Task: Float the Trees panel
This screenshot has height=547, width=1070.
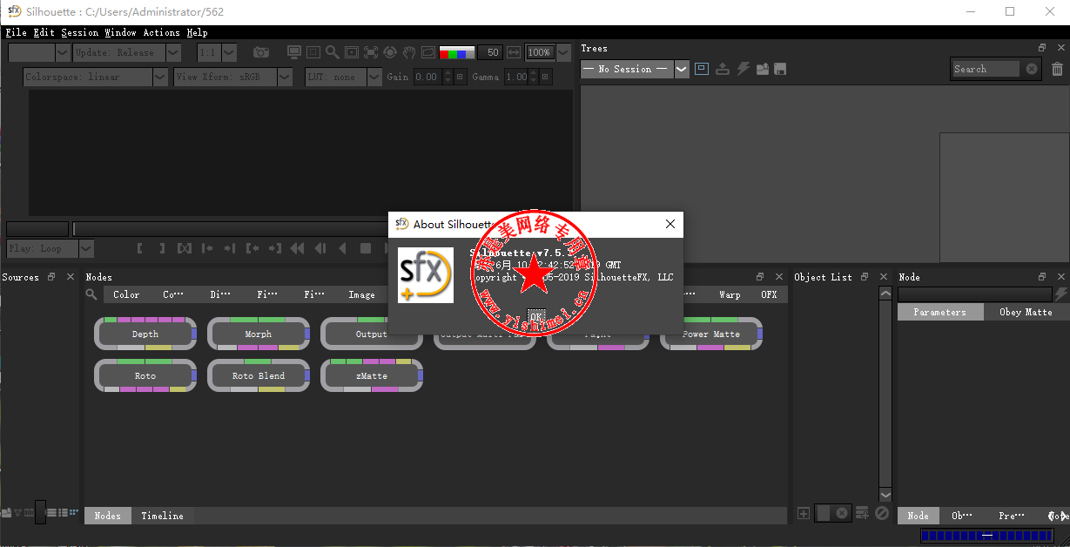Action: point(1042,48)
